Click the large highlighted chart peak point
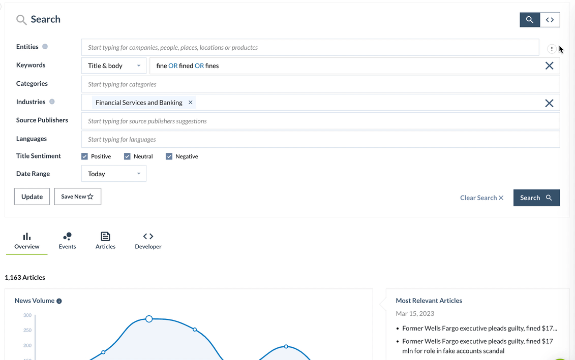Image resolution: width=575 pixels, height=360 pixels. 149,319
